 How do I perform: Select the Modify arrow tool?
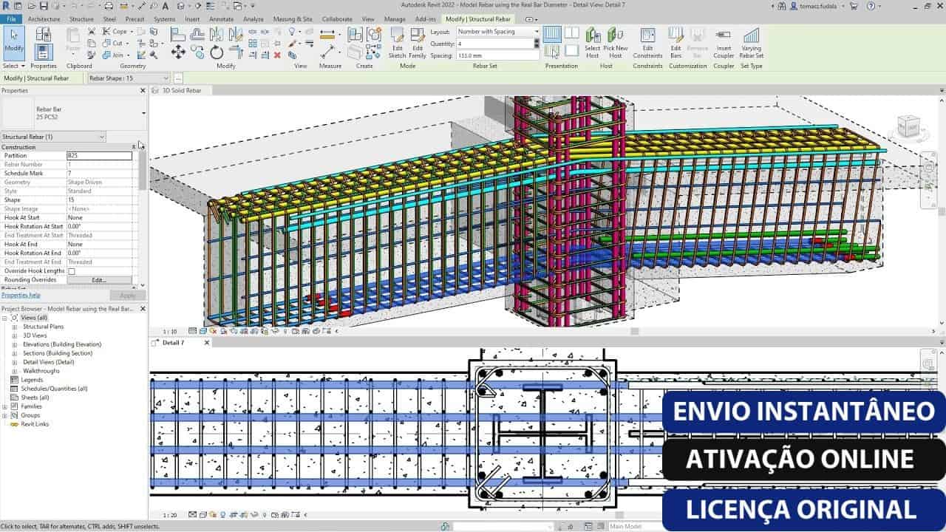pyautogui.click(x=14, y=41)
